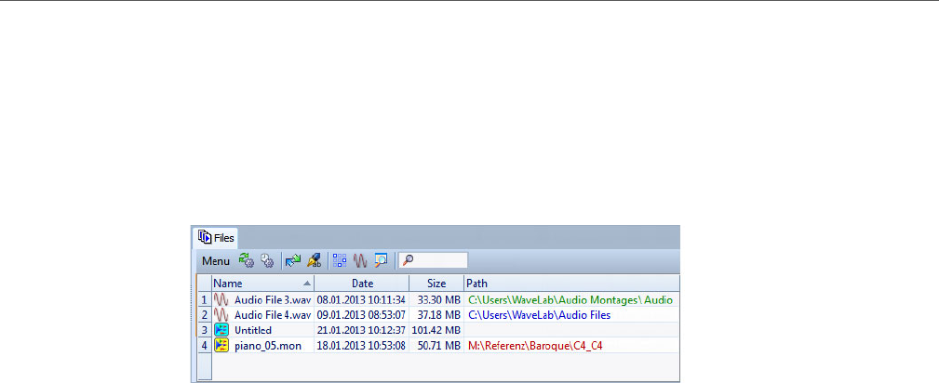The width and height of the screenshot is (939, 383).
Task: Sort list by Path column header
Action: pos(571,283)
